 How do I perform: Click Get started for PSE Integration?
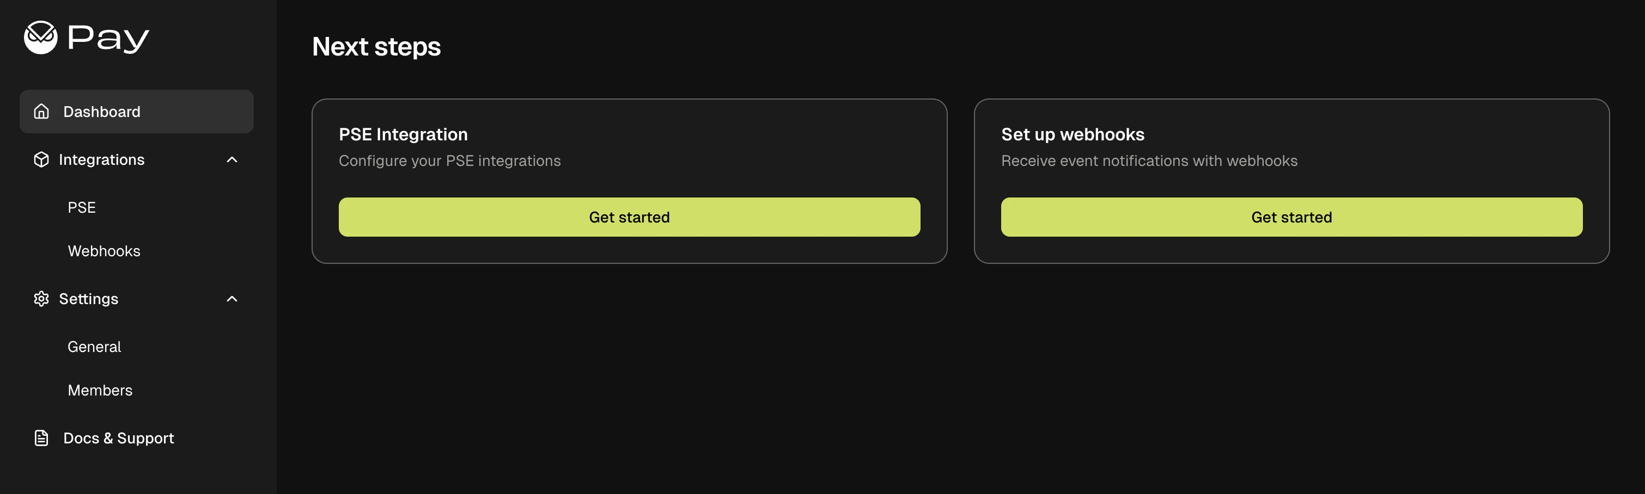629,217
